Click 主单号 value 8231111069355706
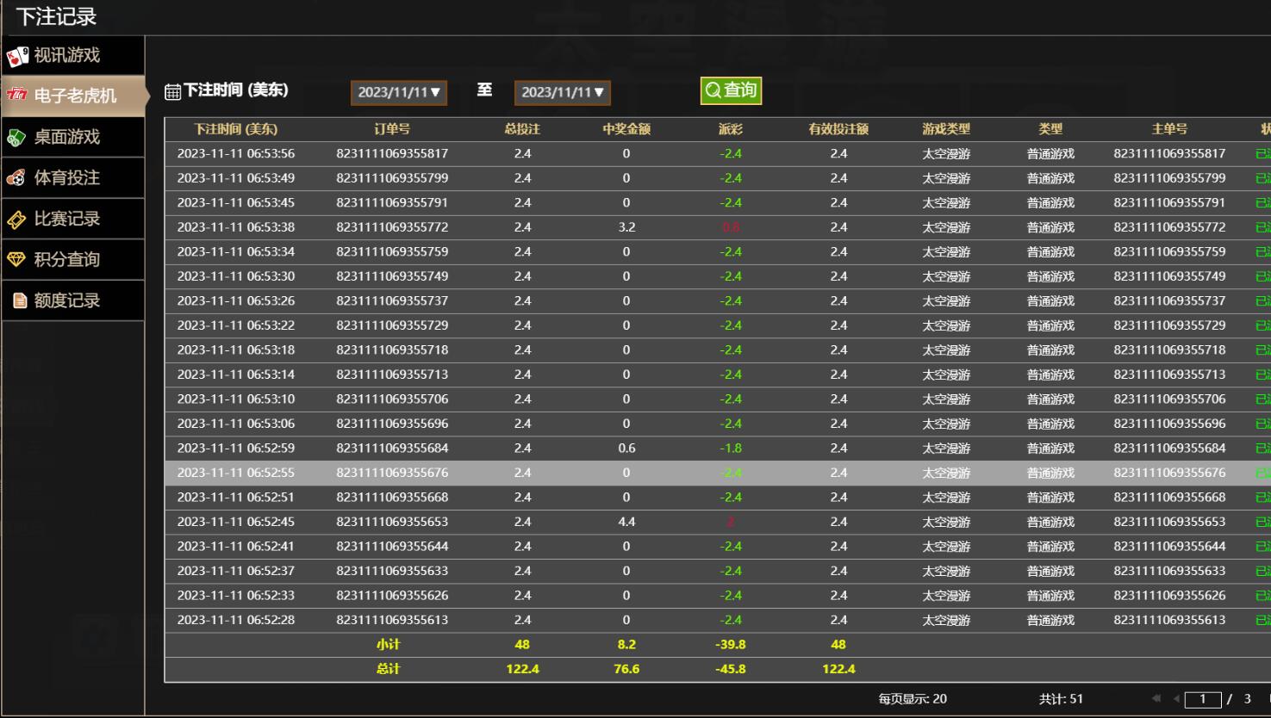The width and height of the screenshot is (1271, 718). [x=1169, y=399]
